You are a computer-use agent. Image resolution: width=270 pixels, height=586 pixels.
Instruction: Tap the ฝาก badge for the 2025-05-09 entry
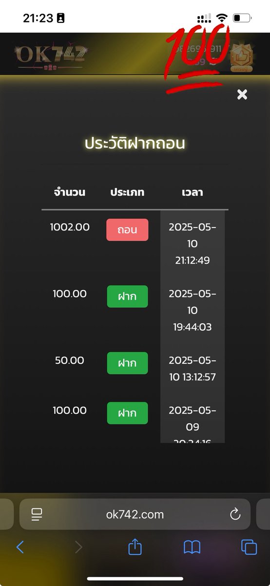127,413
